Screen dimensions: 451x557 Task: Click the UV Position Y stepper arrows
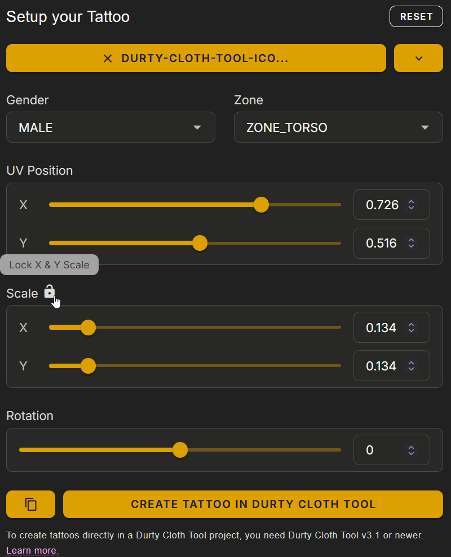[412, 243]
